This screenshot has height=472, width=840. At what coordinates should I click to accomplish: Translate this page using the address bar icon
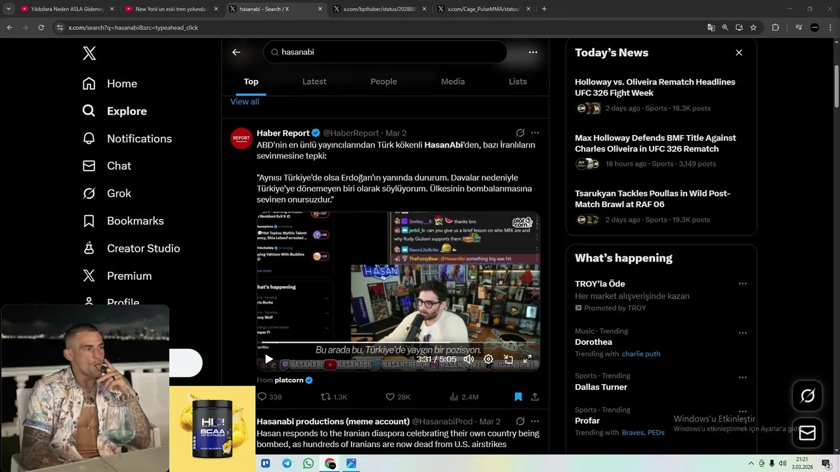pos(711,28)
